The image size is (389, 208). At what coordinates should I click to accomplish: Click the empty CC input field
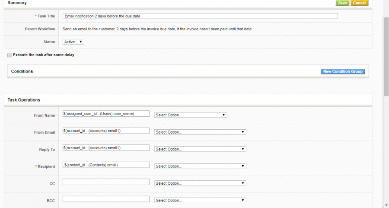point(106,182)
